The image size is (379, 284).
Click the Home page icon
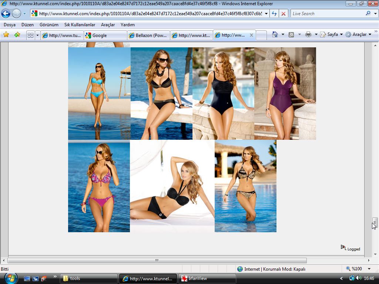275,34
